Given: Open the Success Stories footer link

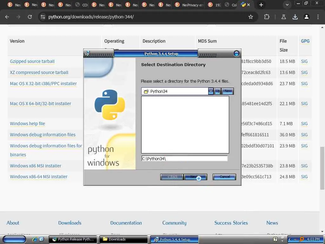Looking at the screenshot, I should (231, 223).
